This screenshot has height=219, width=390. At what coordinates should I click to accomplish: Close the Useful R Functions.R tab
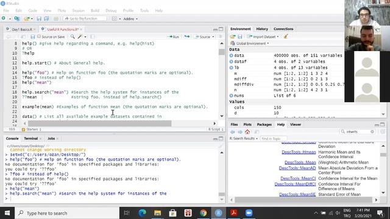coord(81,29)
